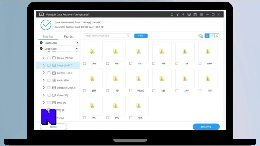Expand the Email (4) tree node

click(44, 103)
